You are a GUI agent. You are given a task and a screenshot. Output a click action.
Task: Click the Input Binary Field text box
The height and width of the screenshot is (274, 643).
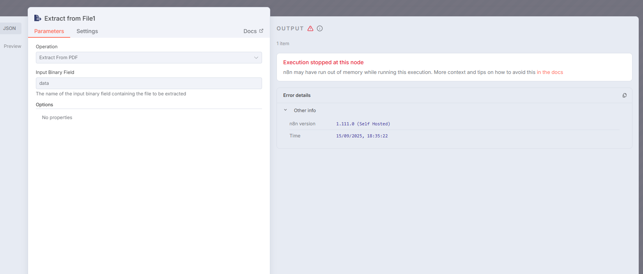click(x=148, y=83)
